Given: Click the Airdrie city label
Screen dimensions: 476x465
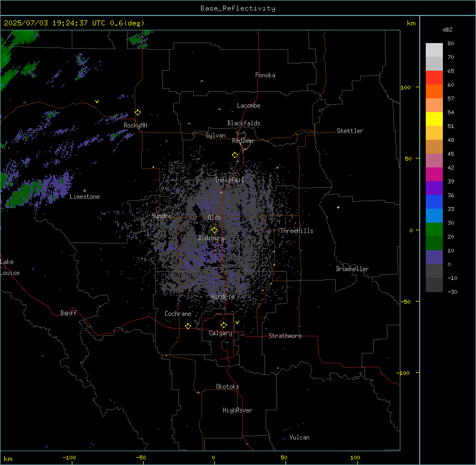Looking at the screenshot, I should point(223,297).
